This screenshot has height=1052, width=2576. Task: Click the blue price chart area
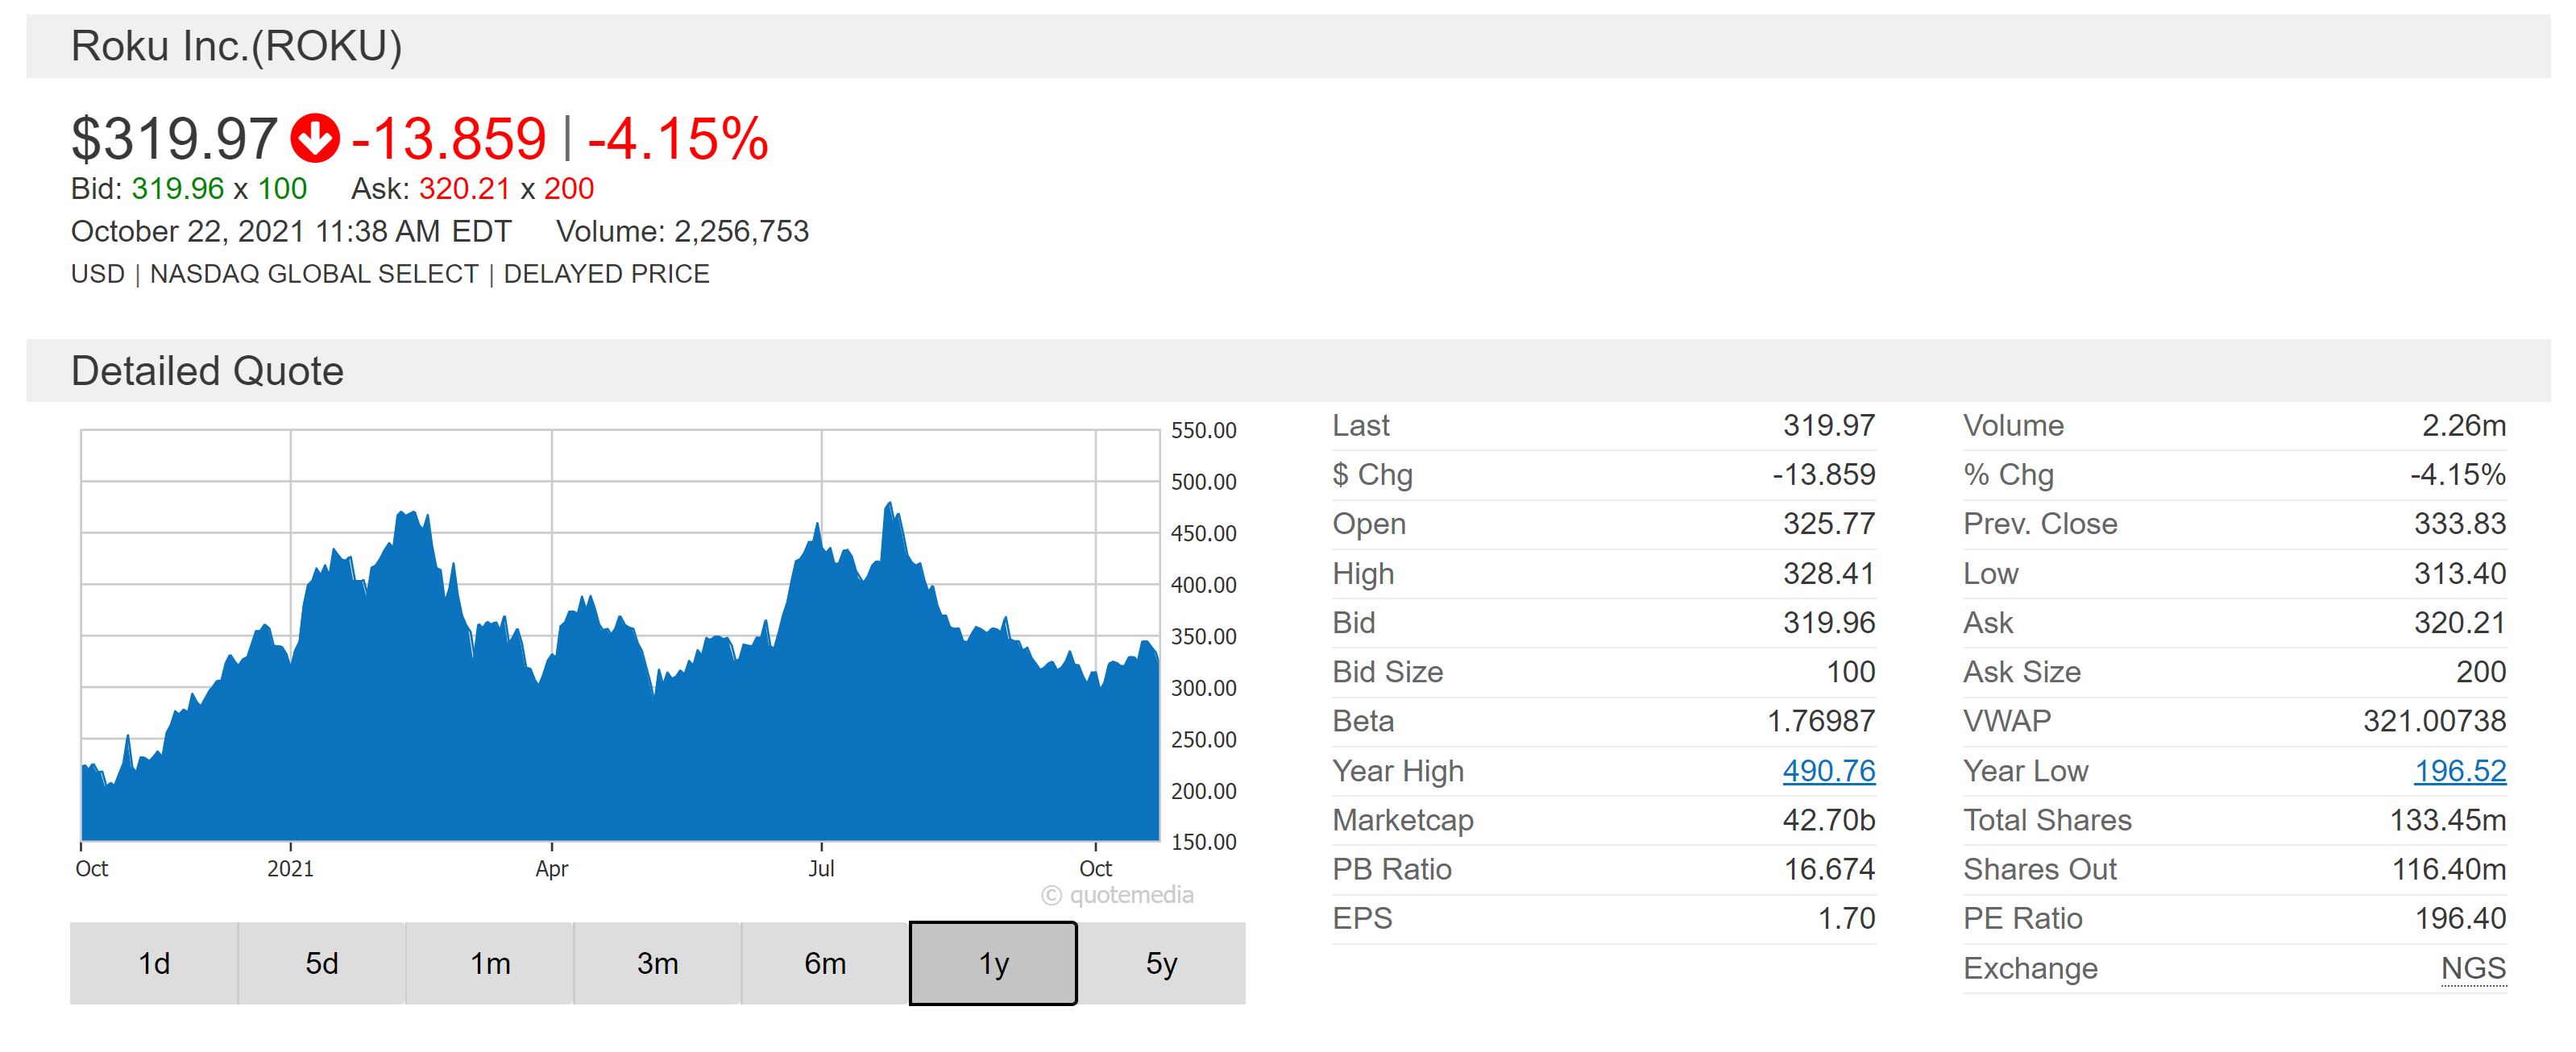[620, 740]
